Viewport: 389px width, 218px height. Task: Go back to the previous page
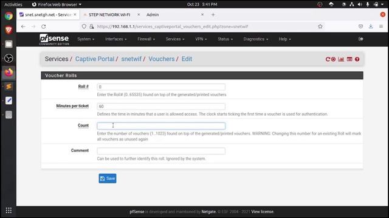point(23,27)
